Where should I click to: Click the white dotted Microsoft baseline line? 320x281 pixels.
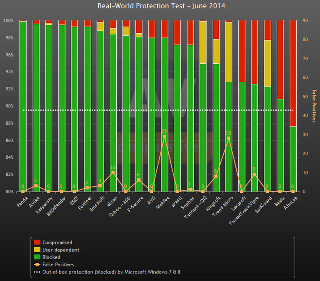click(x=159, y=110)
